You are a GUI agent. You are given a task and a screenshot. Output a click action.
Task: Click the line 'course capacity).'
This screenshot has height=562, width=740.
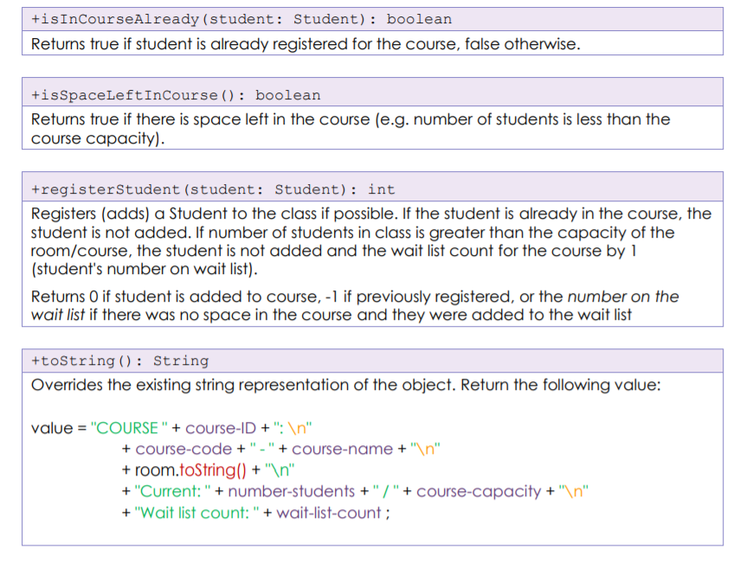point(98,138)
